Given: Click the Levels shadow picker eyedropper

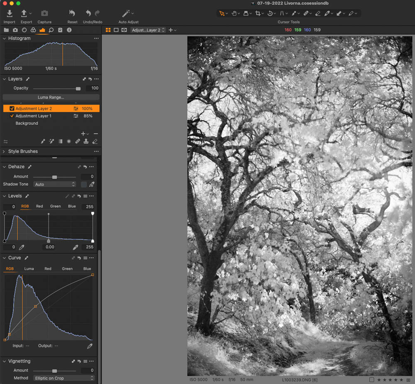Looking at the screenshot, I should click(22, 247).
